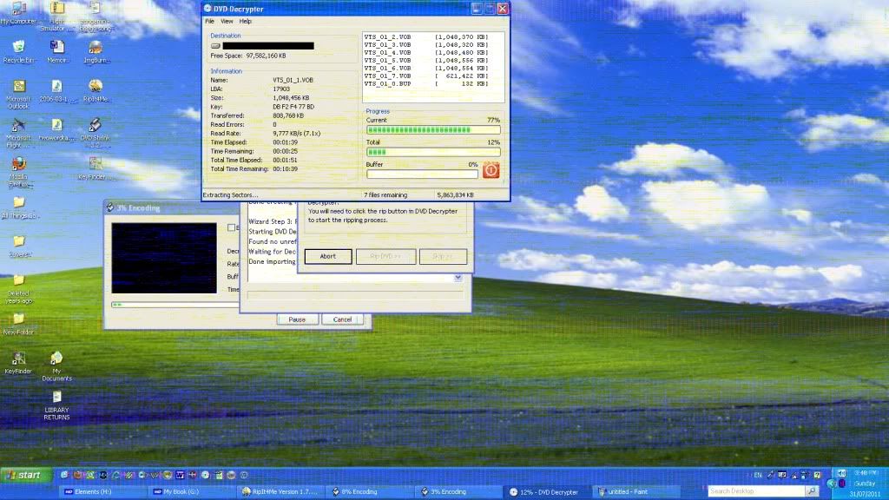Screen dimensions: 889x500
Task: Open the DVD Decrypter View menu
Action: coord(227,21)
